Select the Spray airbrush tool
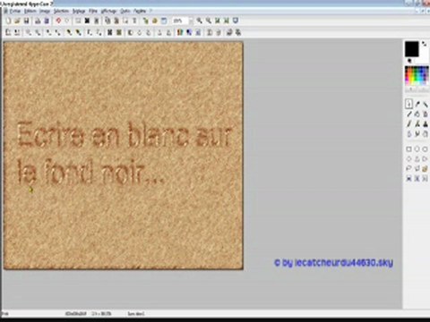The image size is (430, 322). pyautogui.click(x=426, y=114)
